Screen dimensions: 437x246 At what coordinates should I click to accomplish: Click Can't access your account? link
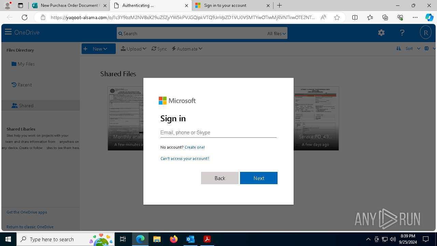coord(185,159)
